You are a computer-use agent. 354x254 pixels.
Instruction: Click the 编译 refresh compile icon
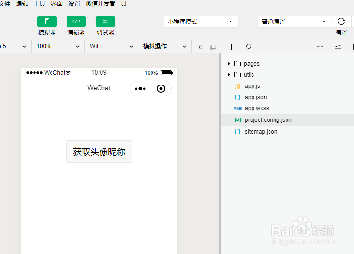(341, 21)
